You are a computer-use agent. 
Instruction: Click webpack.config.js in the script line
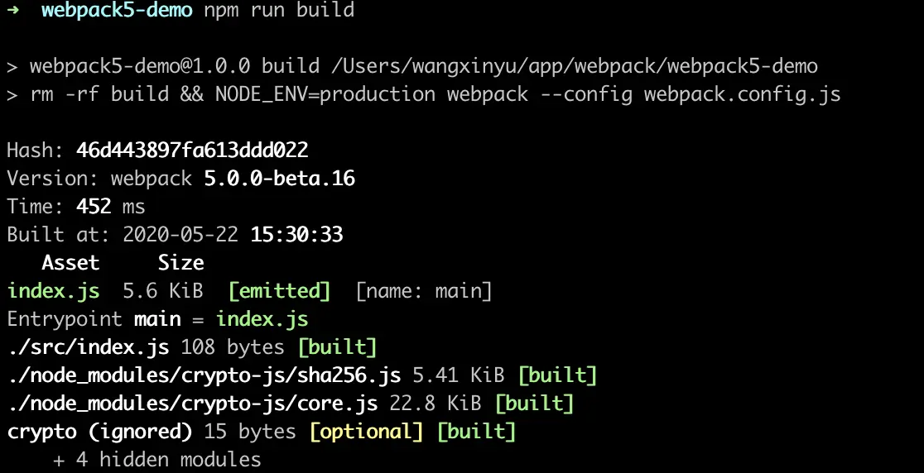pyautogui.click(x=742, y=95)
